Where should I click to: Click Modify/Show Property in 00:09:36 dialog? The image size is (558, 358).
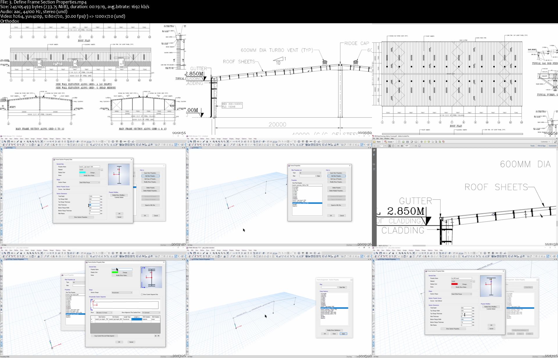click(337, 182)
